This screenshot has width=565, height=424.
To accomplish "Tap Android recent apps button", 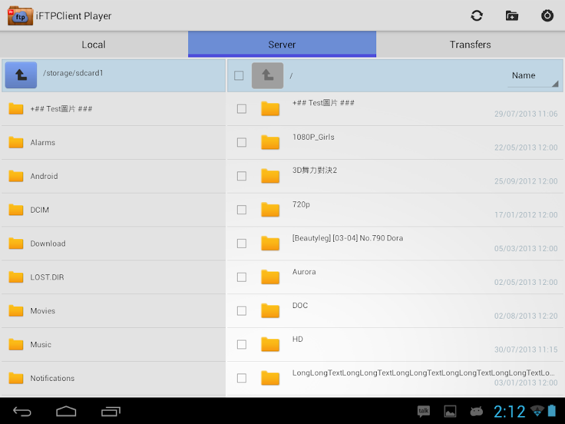I will point(111,411).
